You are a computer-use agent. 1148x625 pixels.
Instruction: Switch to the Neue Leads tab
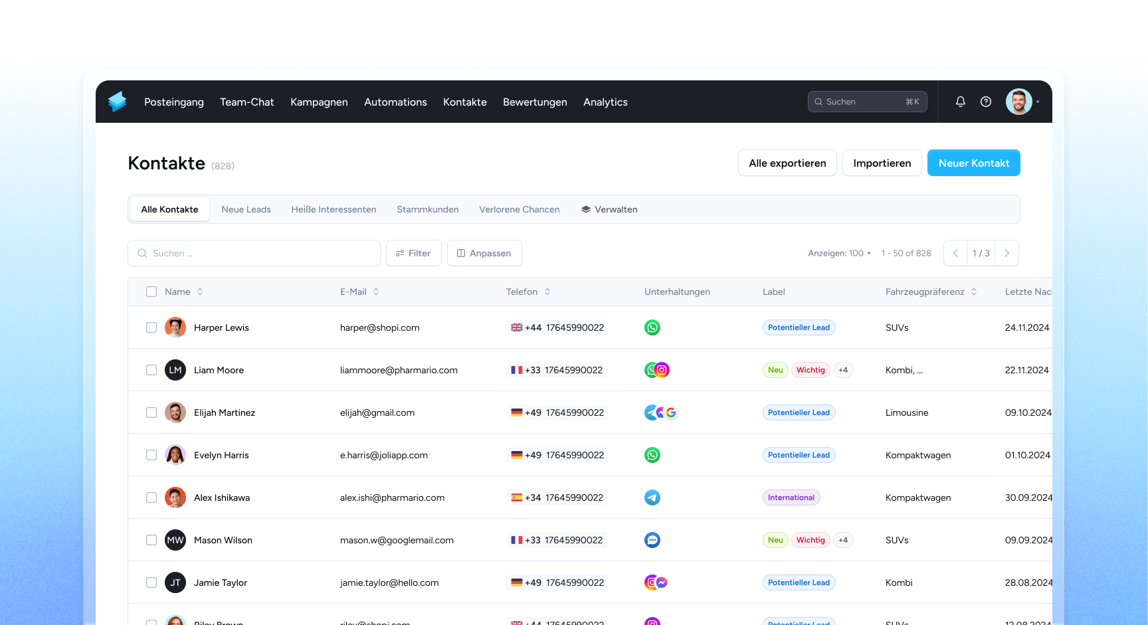tap(246, 209)
